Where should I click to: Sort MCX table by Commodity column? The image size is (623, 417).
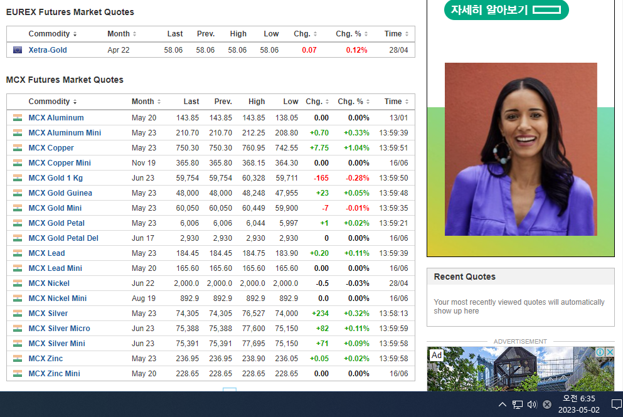pos(53,102)
